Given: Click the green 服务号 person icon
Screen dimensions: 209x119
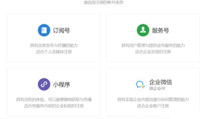Looking at the screenshot, I should (143, 30).
